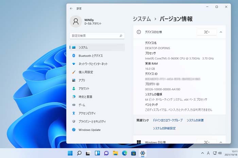
Task: Open Bluetooth とデバイス settings
Action: coord(97,56)
